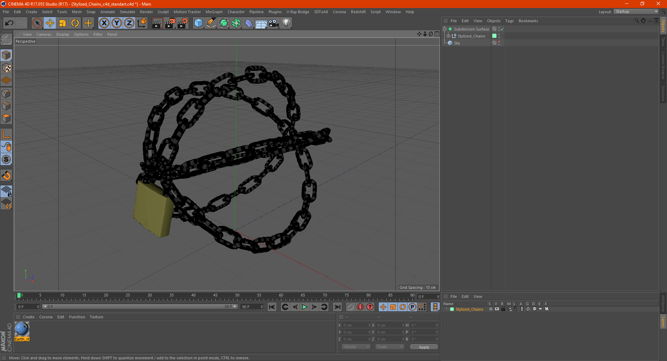Go to the end of animation
The width and height of the screenshot is (667, 361).
pyautogui.click(x=337, y=307)
